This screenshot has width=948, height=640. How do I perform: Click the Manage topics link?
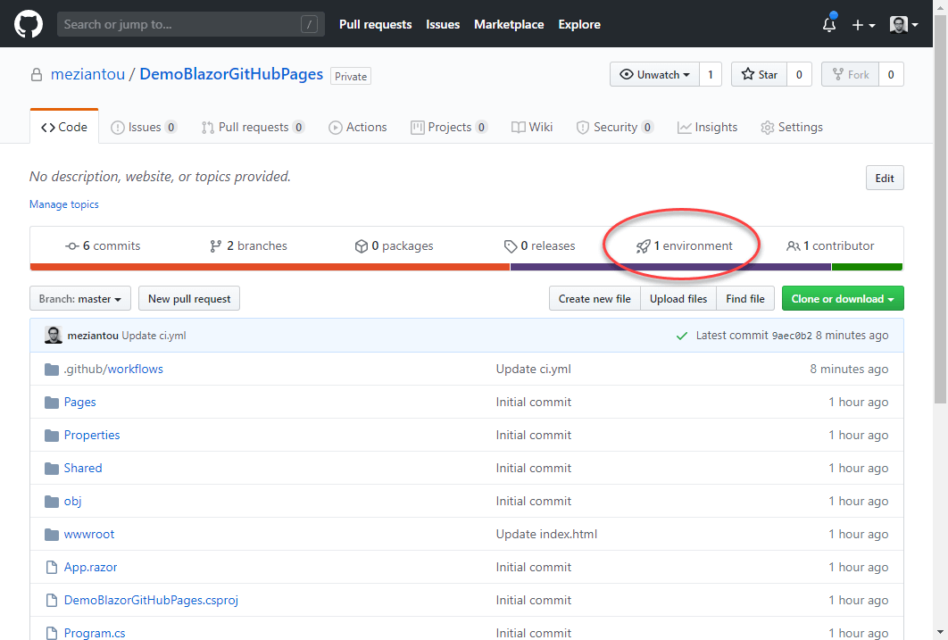(x=64, y=204)
